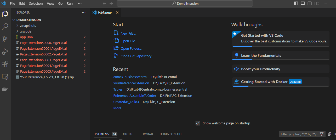This screenshot has width=336, height=140.
Task: Open the Selection menu
Action: [36, 3]
